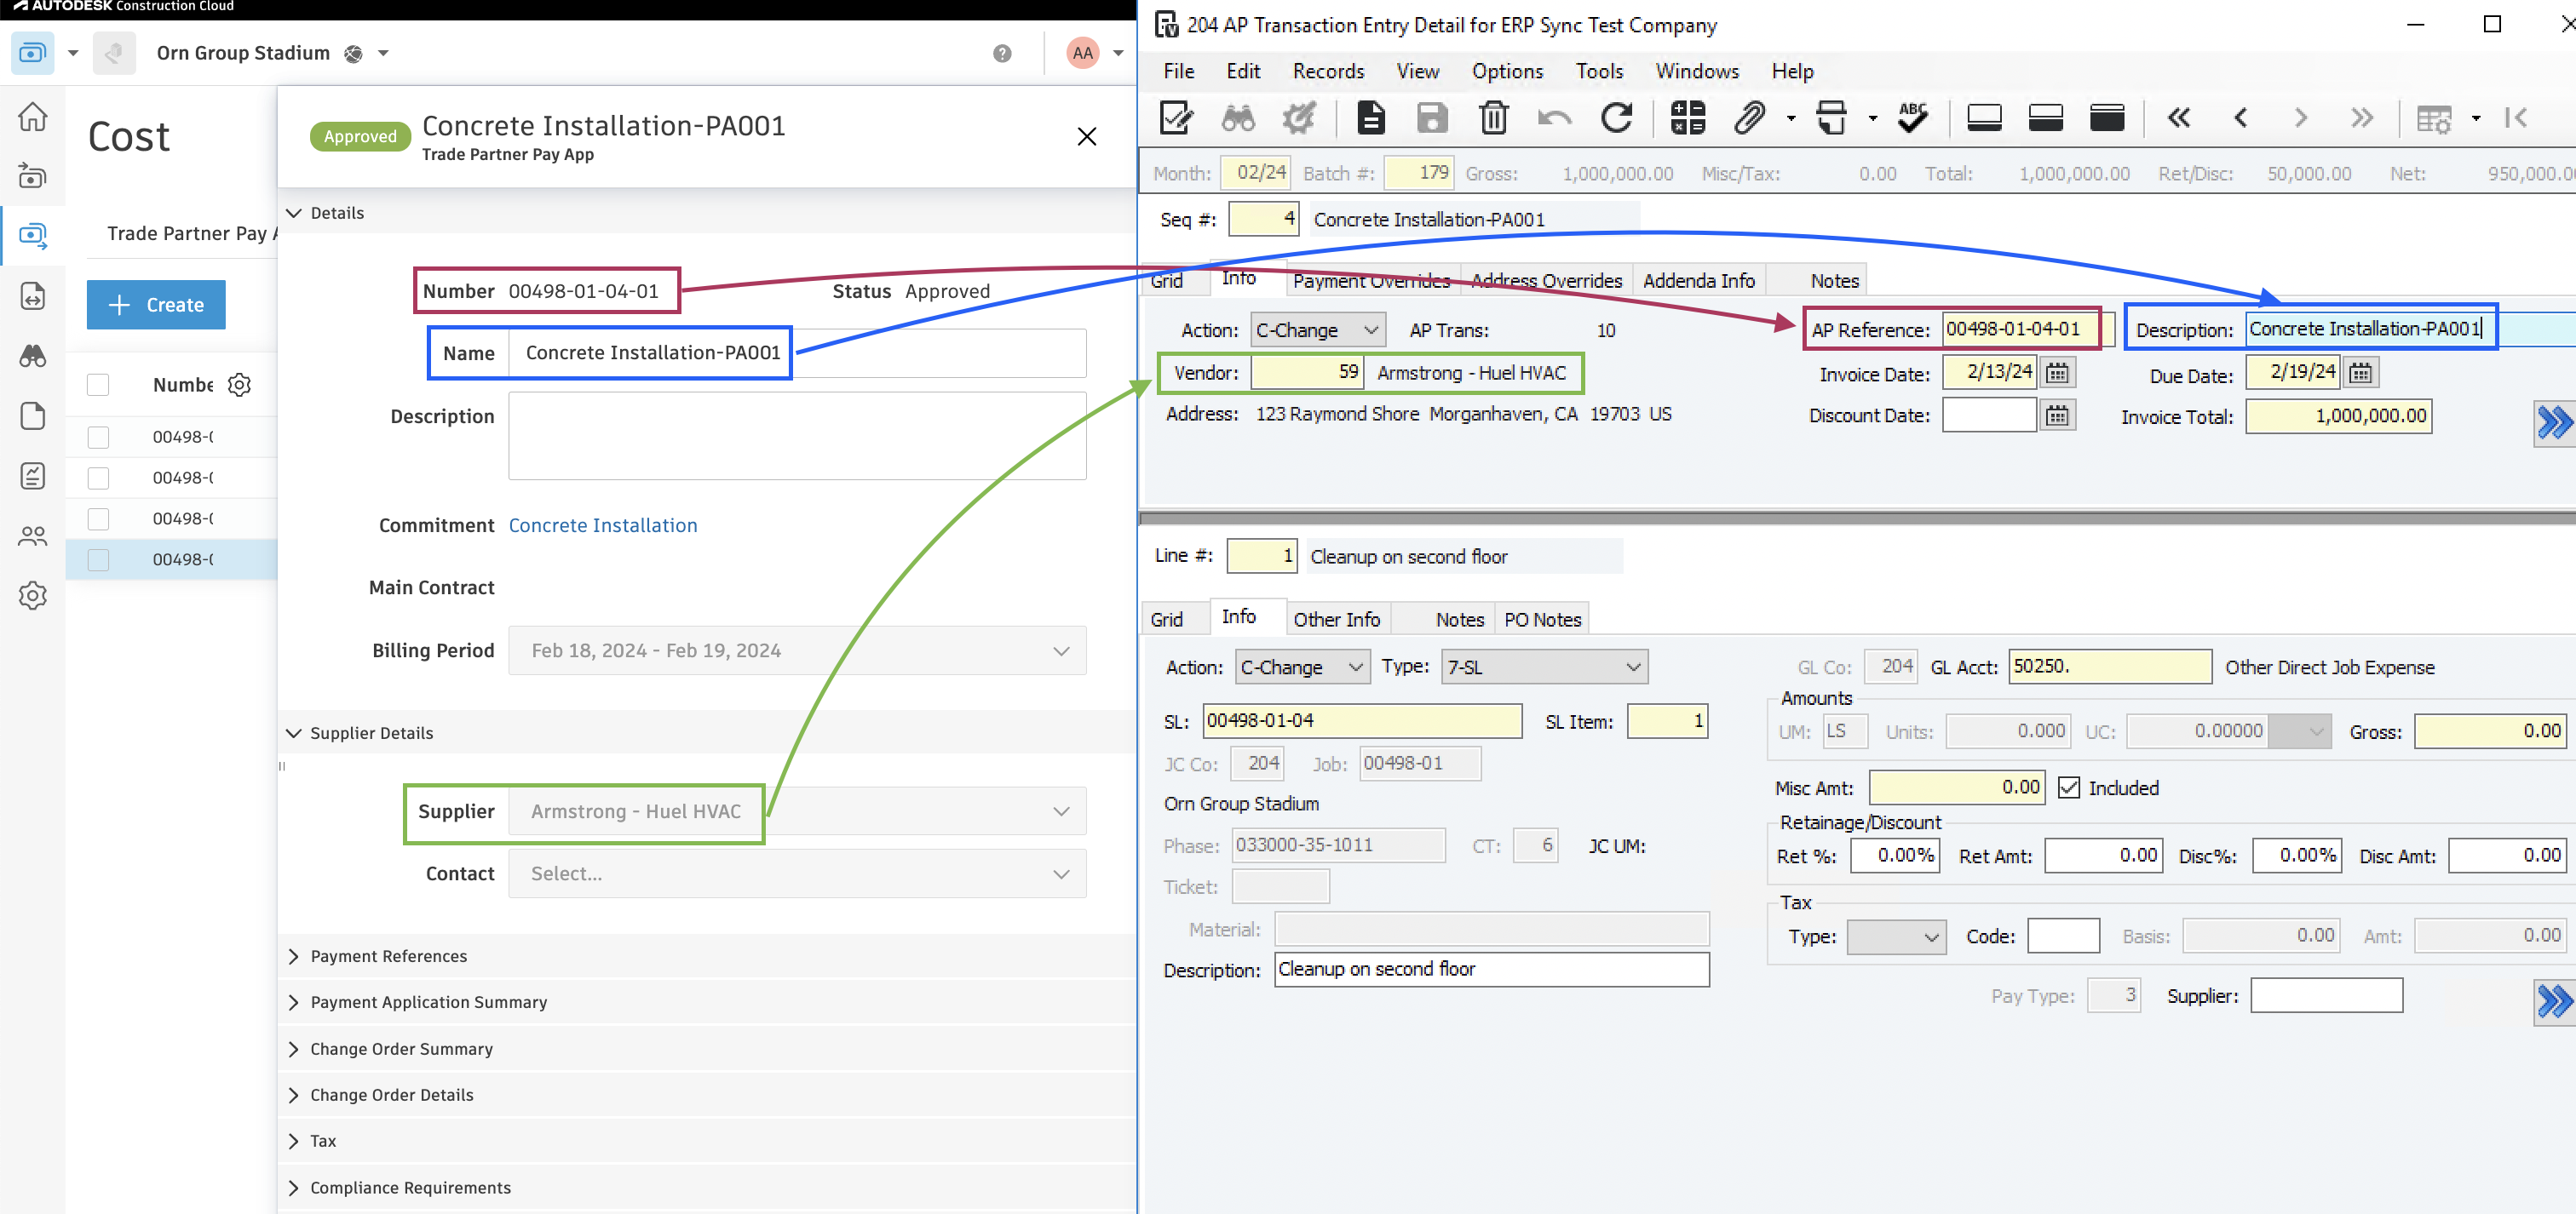Click the Refresh icon in AP toolbar
Viewport: 2576px width, 1214px height.
point(1615,118)
